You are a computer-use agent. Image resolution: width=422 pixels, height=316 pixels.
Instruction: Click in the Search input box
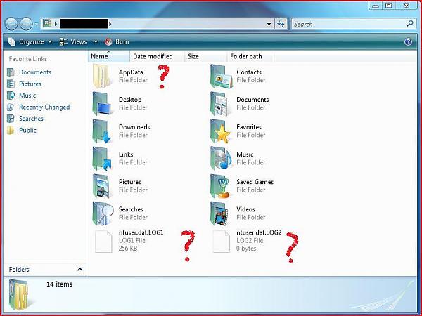pos(349,24)
